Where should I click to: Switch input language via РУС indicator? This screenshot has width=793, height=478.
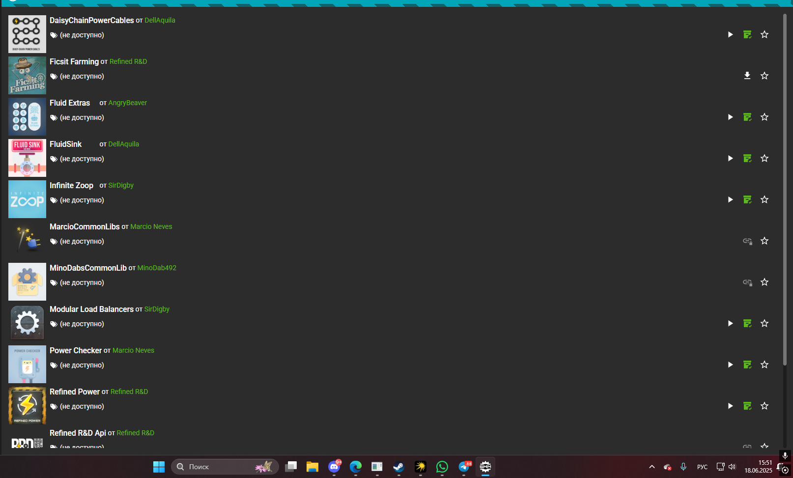click(x=703, y=467)
